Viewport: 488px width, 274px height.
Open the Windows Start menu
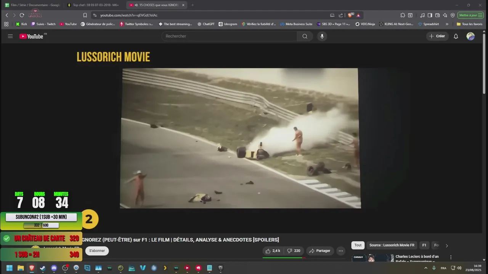10,268
